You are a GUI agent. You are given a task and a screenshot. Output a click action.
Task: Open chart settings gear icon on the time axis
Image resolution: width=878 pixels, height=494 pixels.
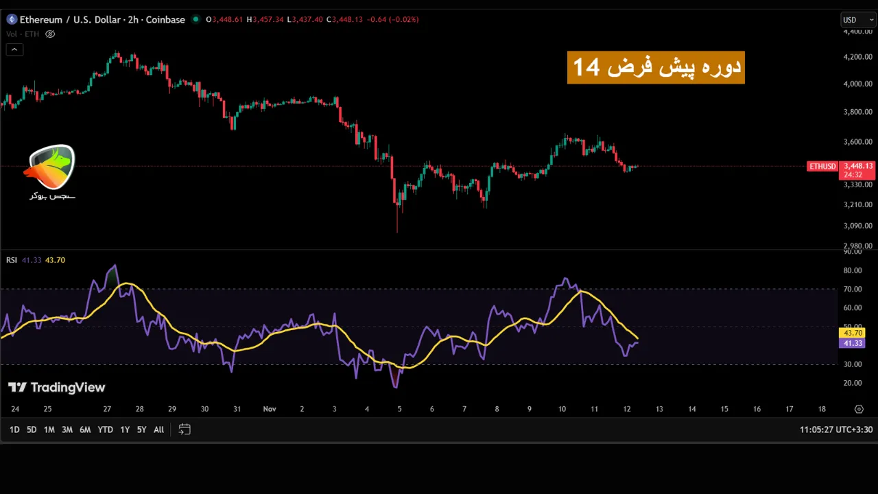[859, 410]
